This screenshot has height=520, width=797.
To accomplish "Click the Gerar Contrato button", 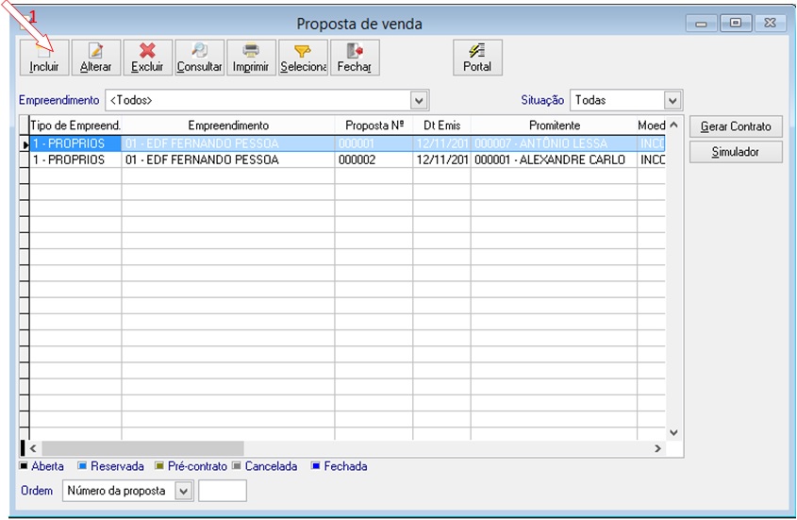I will (736, 126).
